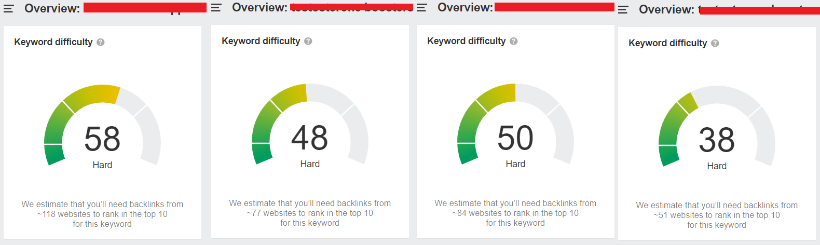Click help icon beside first Keyword difficulty
The height and width of the screenshot is (245, 820).
point(101,42)
